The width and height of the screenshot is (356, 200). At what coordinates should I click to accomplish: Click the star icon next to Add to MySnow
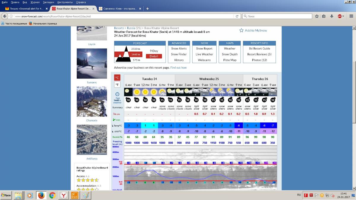coord(241,30)
